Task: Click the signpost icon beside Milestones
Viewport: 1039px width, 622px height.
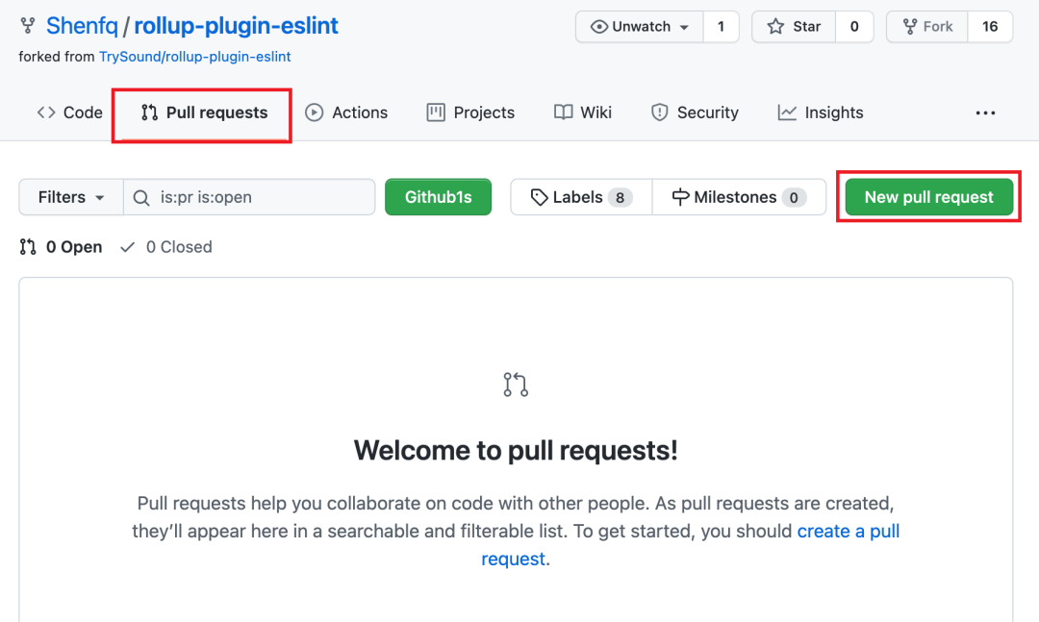Action: [x=680, y=197]
